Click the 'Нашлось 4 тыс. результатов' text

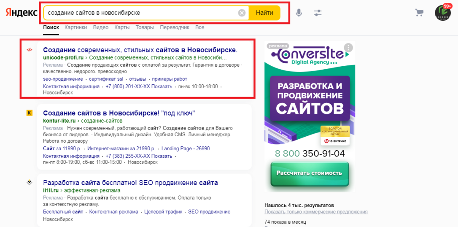tap(299, 205)
